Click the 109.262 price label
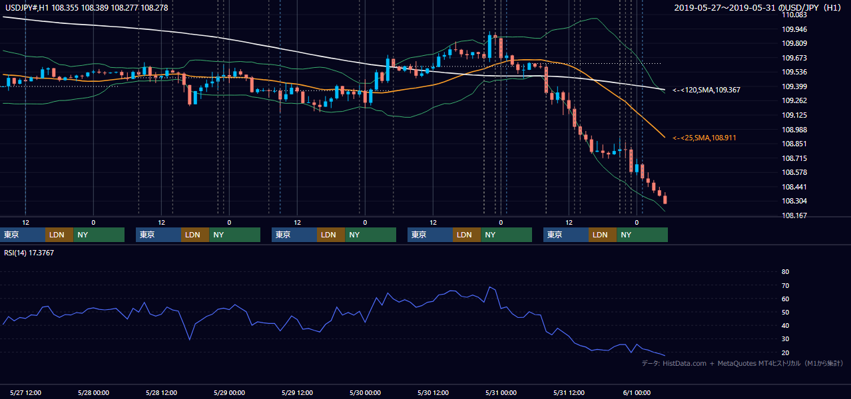851x399 pixels. coord(795,101)
